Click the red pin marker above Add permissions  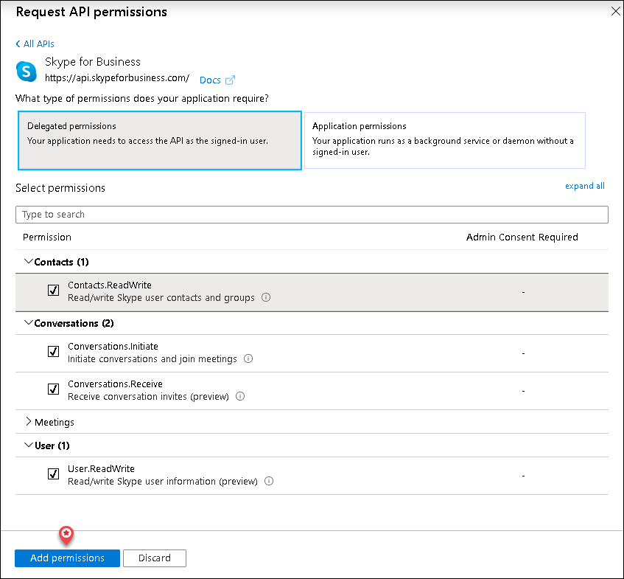tap(66, 534)
